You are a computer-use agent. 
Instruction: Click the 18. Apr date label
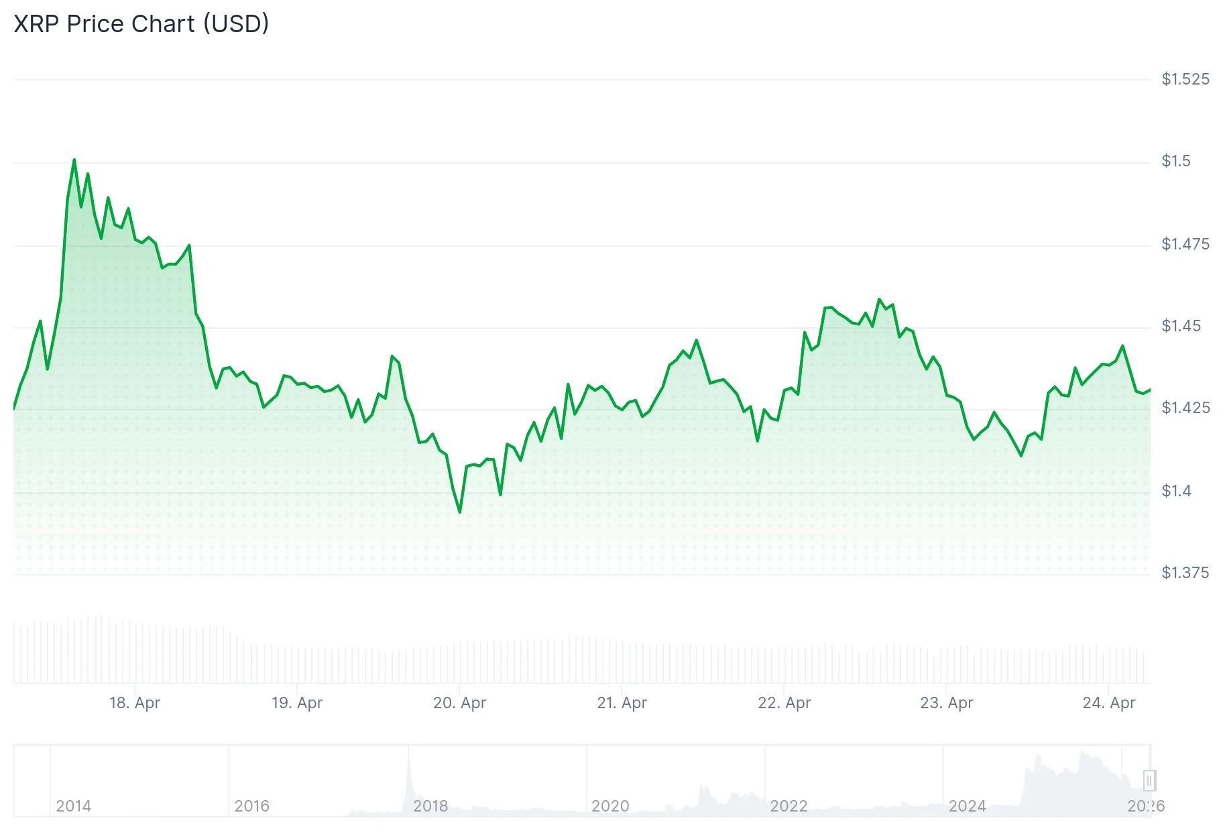(x=135, y=703)
